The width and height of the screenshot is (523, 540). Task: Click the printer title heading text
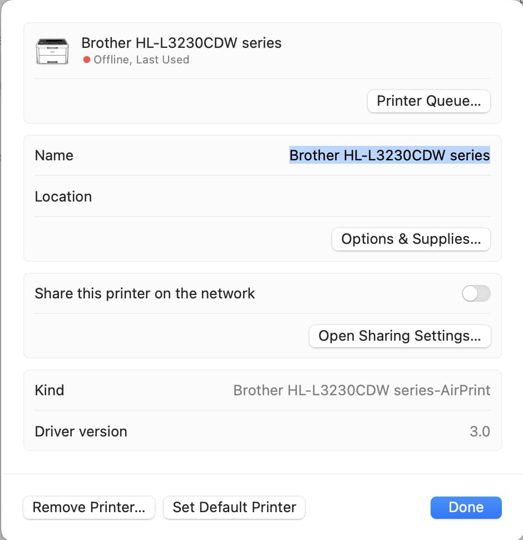pyautogui.click(x=181, y=43)
